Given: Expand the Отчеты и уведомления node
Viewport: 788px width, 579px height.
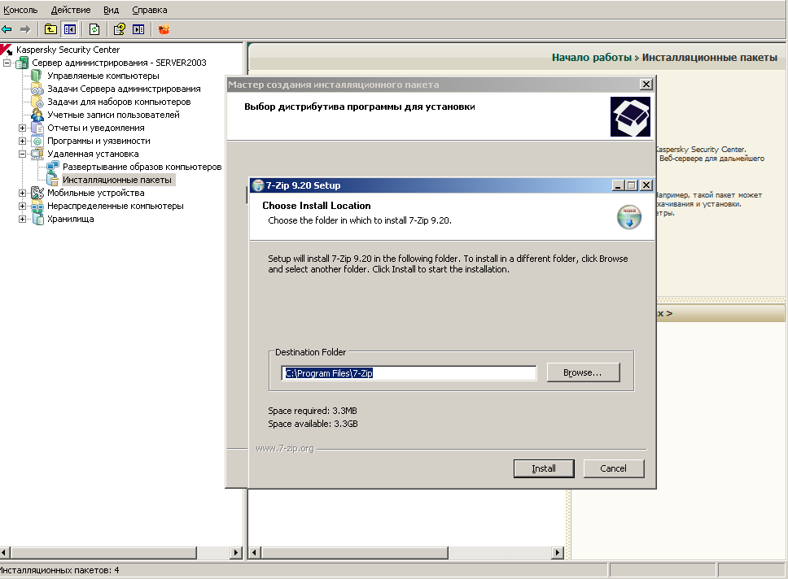Looking at the screenshot, I should (x=22, y=128).
